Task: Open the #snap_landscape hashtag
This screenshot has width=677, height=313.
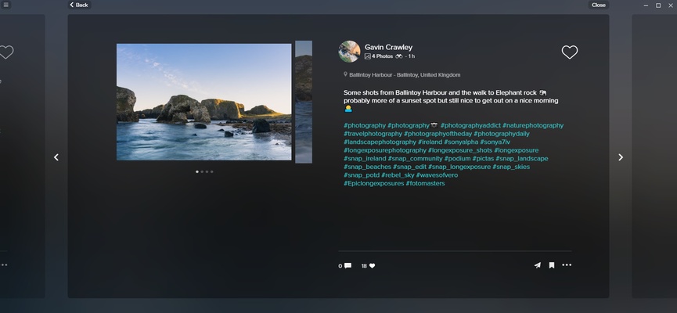Action: pyautogui.click(x=521, y=158)
